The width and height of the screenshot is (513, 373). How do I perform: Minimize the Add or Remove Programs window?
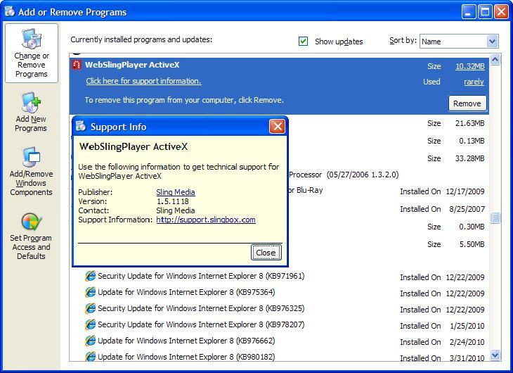point(469,12)
